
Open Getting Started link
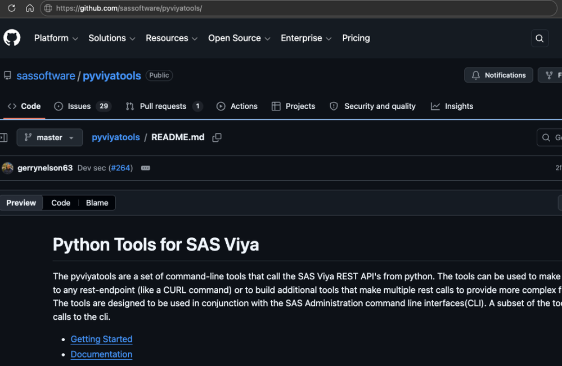(x=101, y=339)
